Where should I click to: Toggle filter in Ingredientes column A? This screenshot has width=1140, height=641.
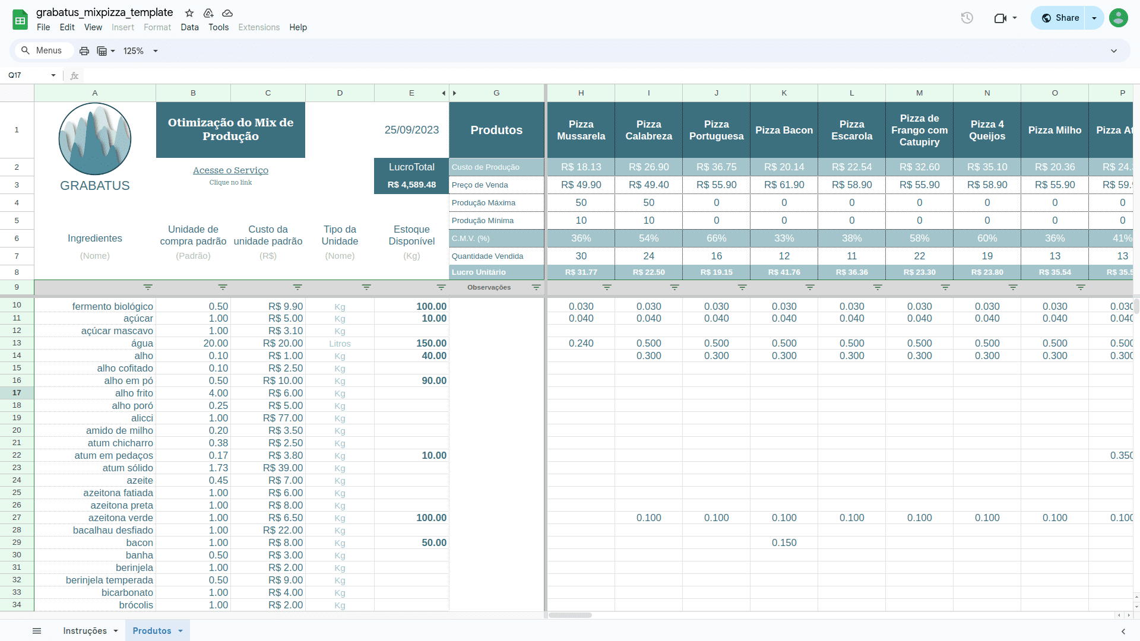(148, 287)
